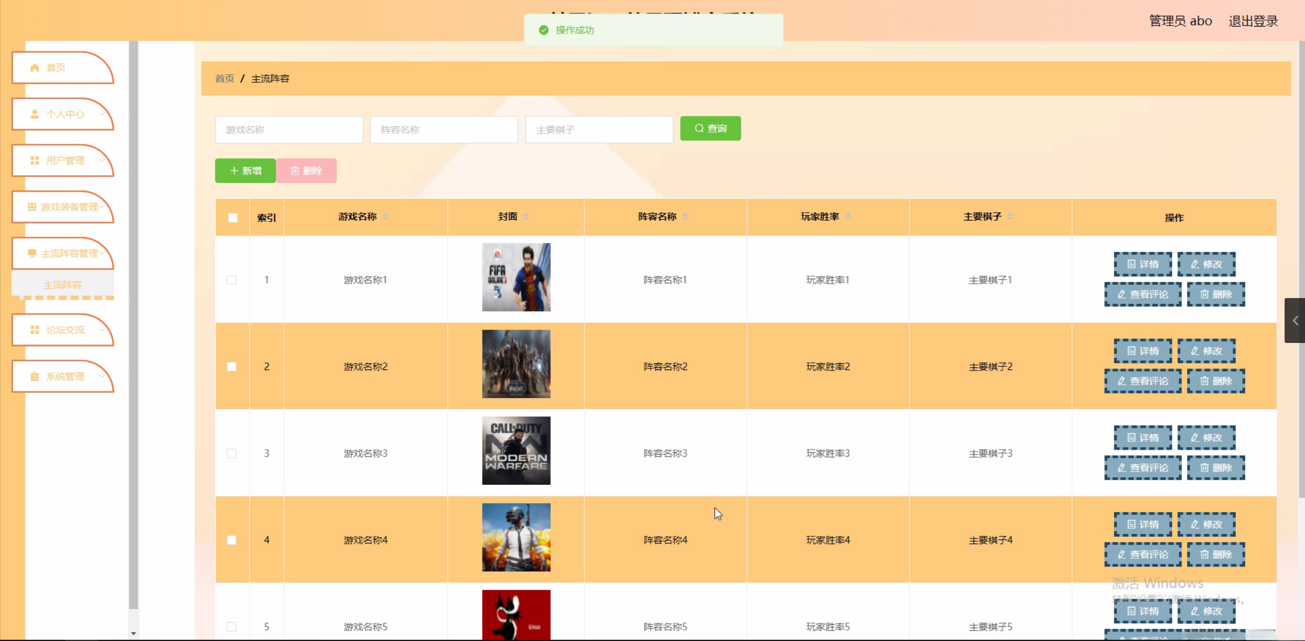Click the trash icon on top 删除 button

pyautogui.click(x=295, y=170)
